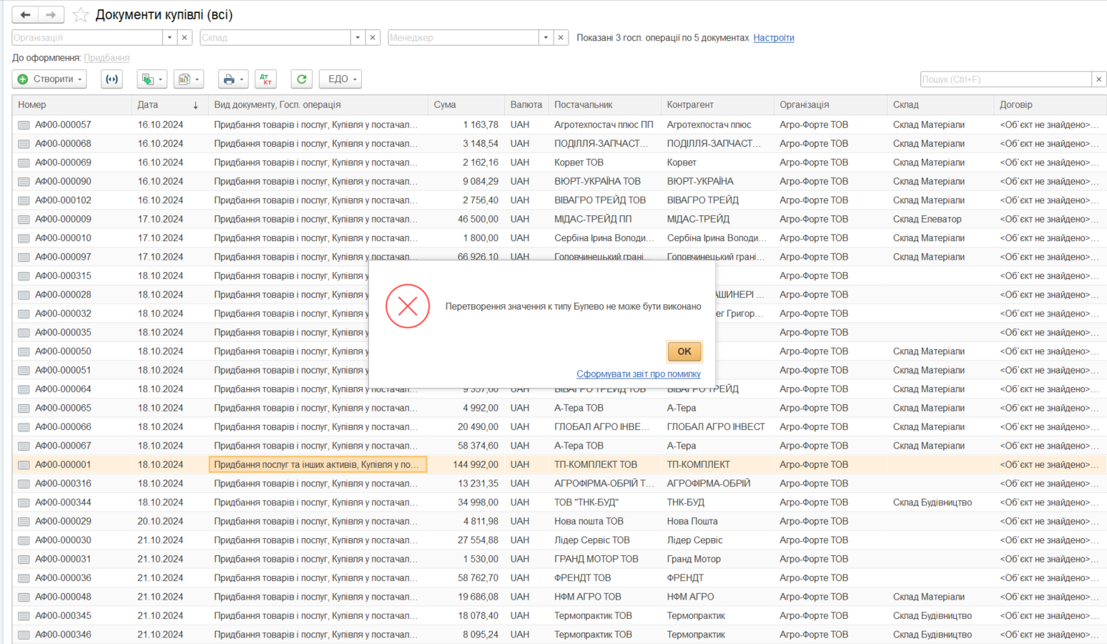Open the Створити menu
Screen dimensions: 1107x644
(x=49, y=79)
